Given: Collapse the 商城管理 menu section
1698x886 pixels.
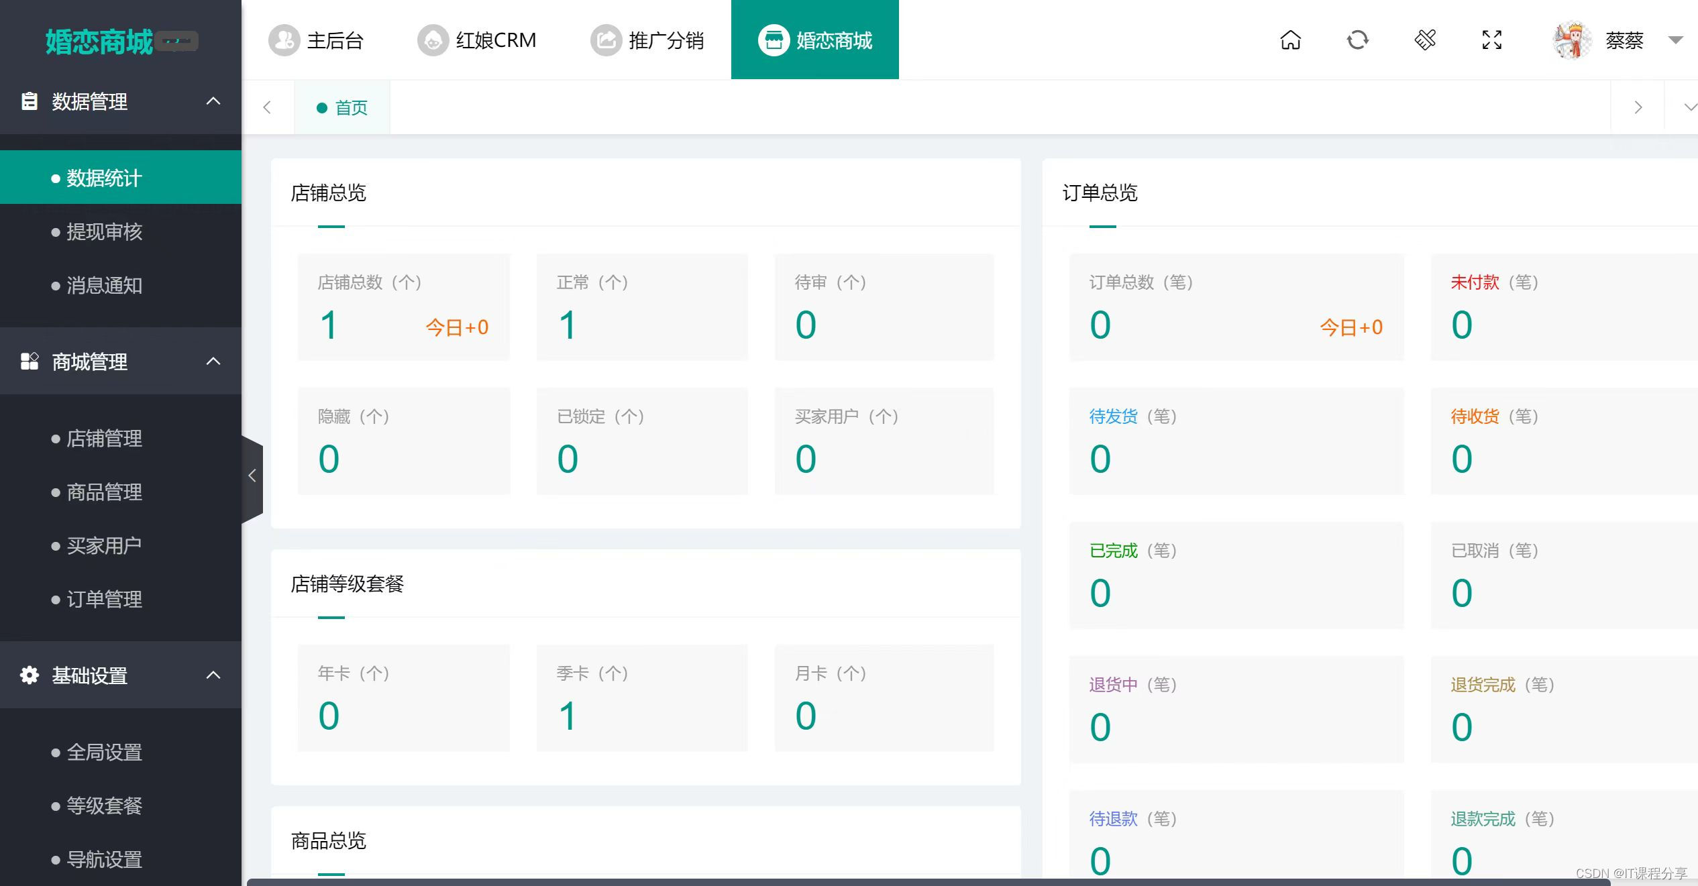Looking at the screenshot, I should (x=213, y=362).
